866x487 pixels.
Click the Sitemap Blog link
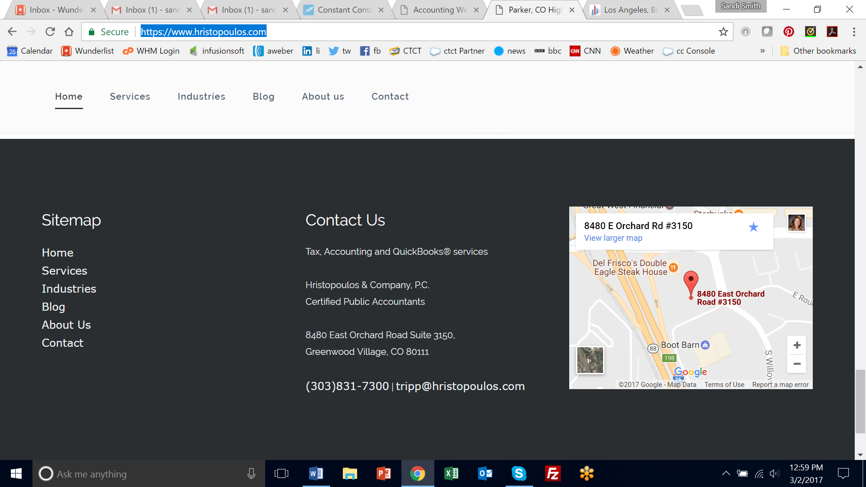[x=53, y=307]
